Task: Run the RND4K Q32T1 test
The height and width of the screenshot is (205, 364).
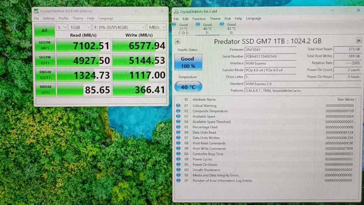Action: tap(45, 75)
